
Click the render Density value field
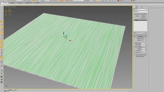tap(142, 50)
